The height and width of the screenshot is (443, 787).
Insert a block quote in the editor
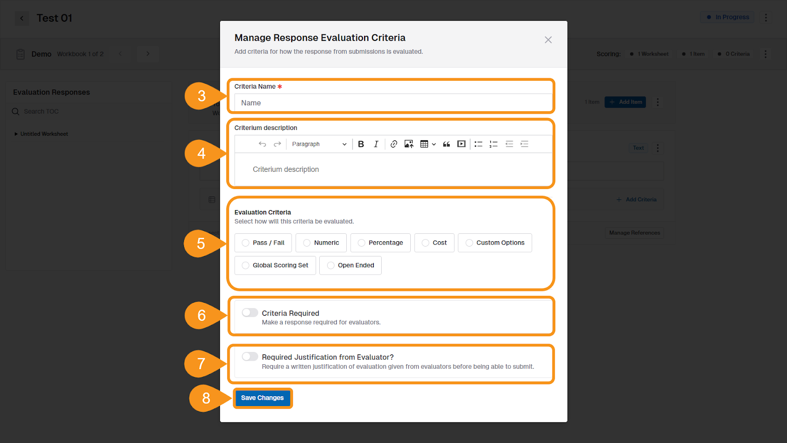[446, 144]
